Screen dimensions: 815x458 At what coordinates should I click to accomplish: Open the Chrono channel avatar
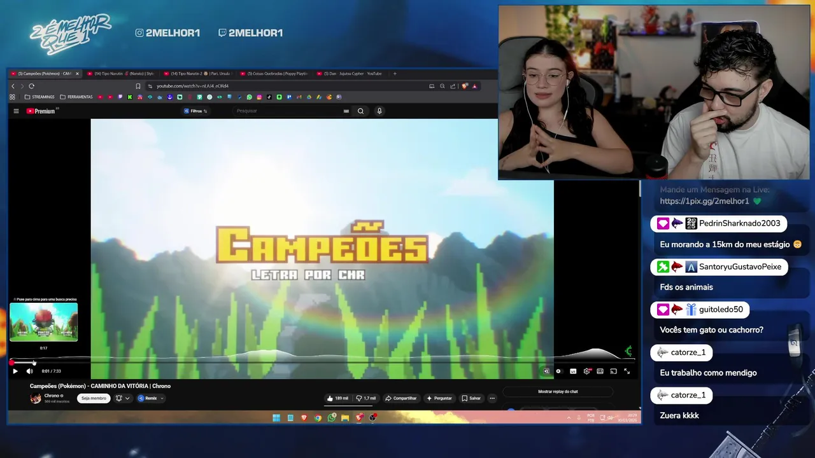(36, 398)
